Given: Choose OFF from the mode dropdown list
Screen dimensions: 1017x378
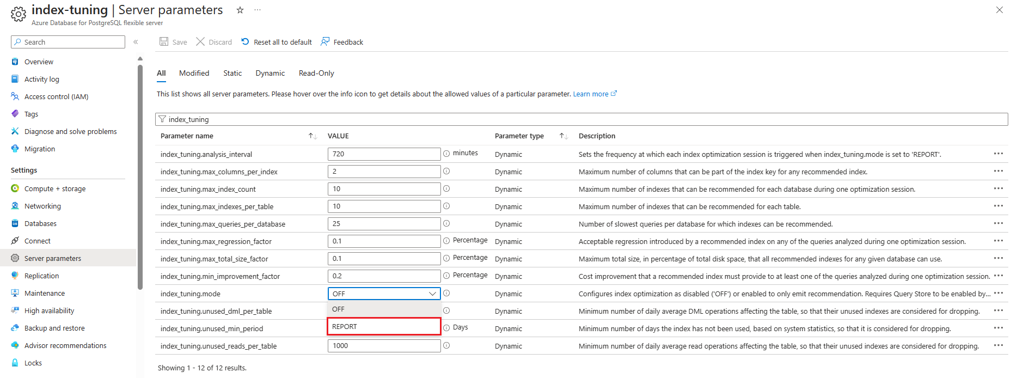Looking at the screenshot, I should pyautogui.click(x=384, y=309).
